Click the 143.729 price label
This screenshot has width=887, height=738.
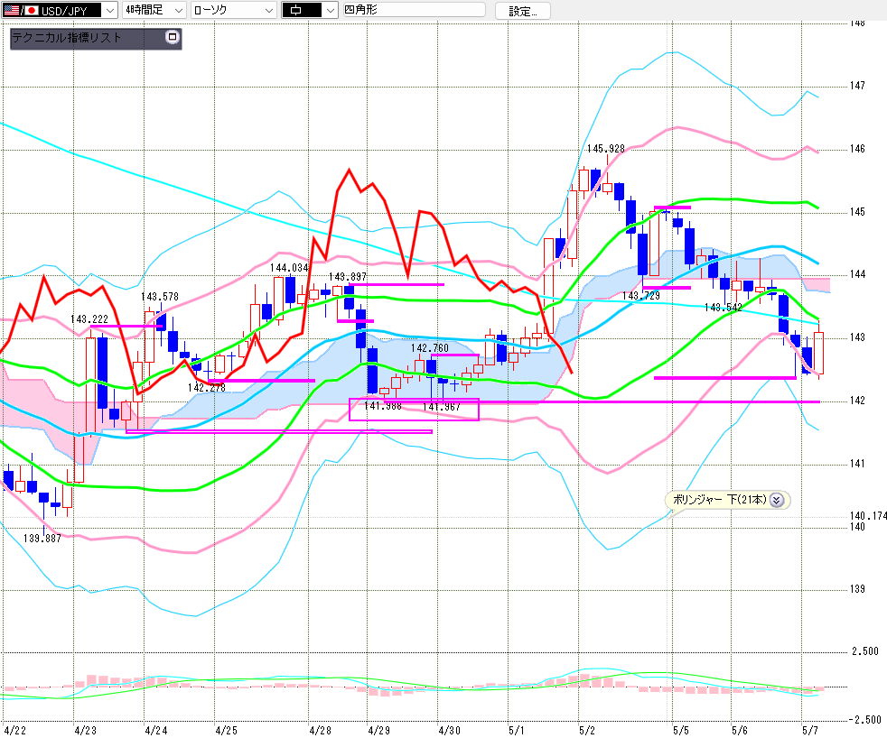(641, 296)
